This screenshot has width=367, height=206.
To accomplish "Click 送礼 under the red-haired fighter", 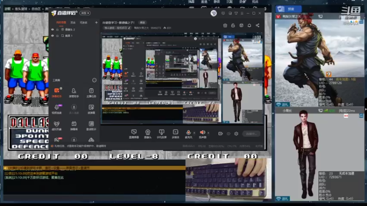I will (x=283, y=104).
